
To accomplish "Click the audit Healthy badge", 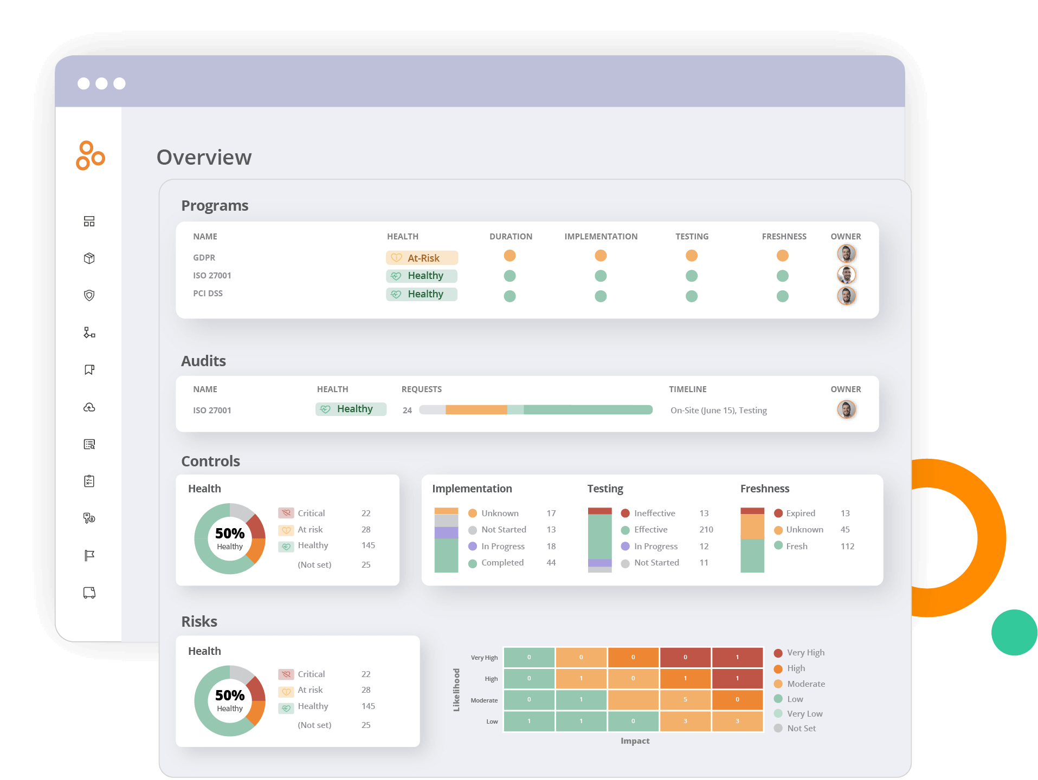I will (351, 409).
